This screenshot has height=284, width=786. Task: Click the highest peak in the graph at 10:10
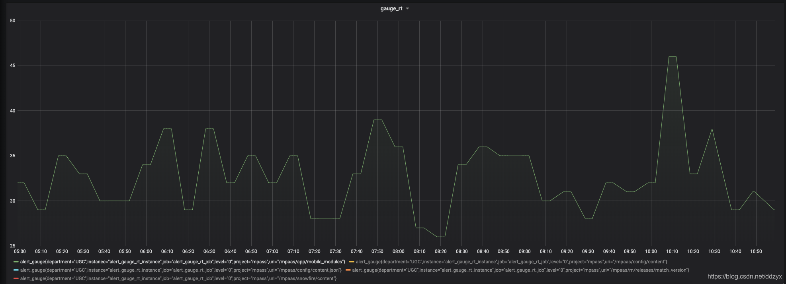point(672,57)
